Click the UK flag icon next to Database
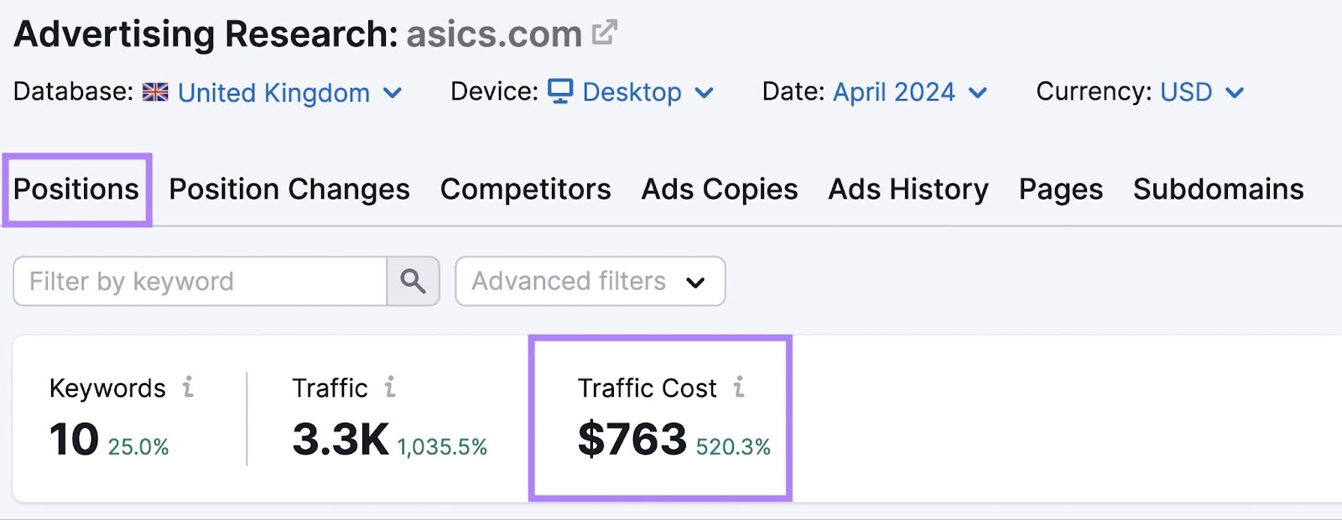This screenshot has height=520, width=1342. point(155,93)
